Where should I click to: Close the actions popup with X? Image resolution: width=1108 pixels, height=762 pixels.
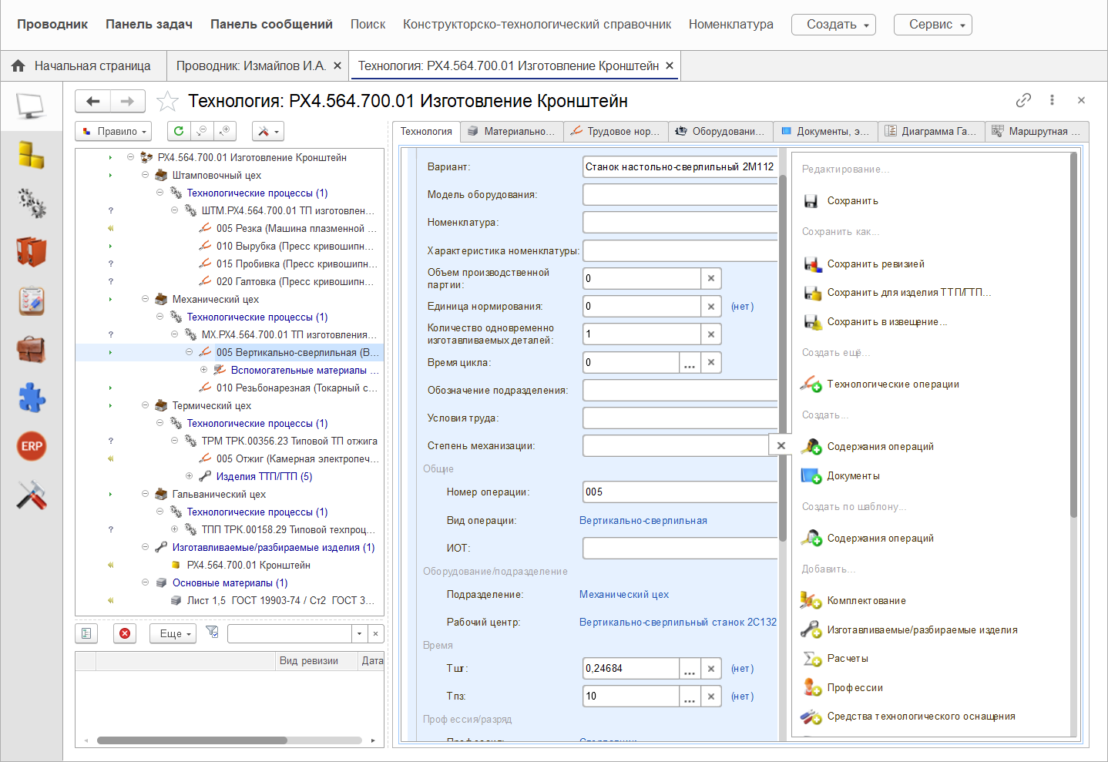point(781,445)
